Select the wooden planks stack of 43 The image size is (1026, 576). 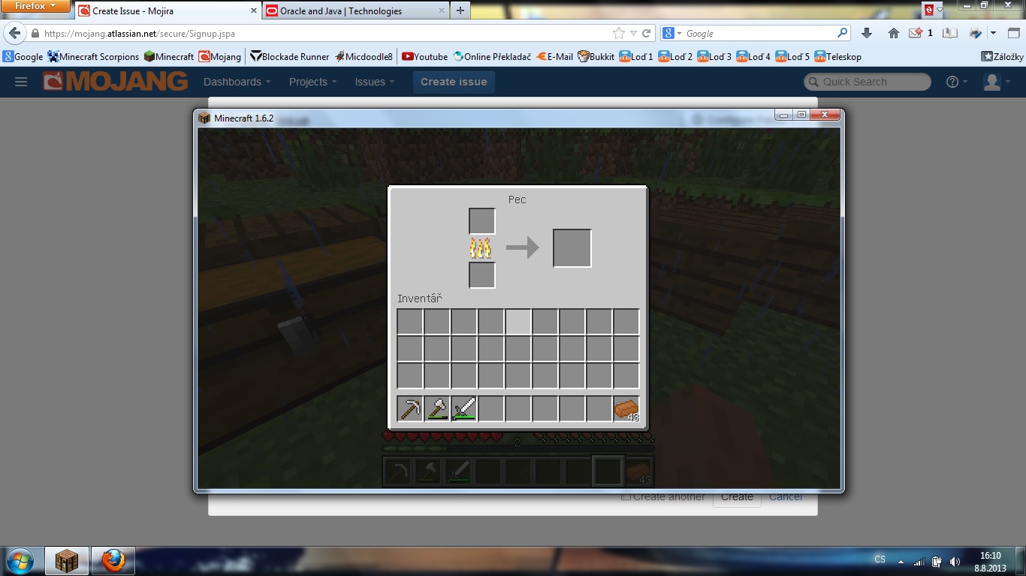pyautogui.click(x=626, y=409)
